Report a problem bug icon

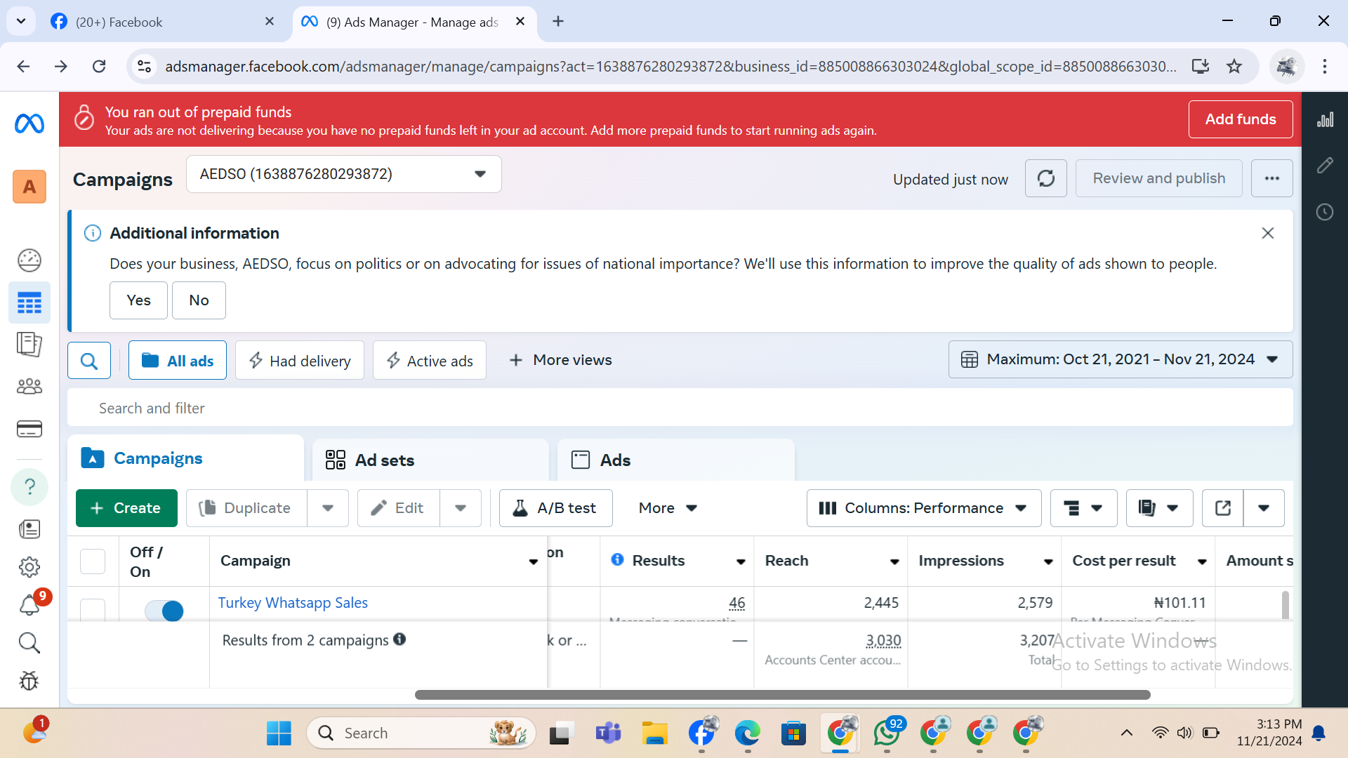pos(29,680)
